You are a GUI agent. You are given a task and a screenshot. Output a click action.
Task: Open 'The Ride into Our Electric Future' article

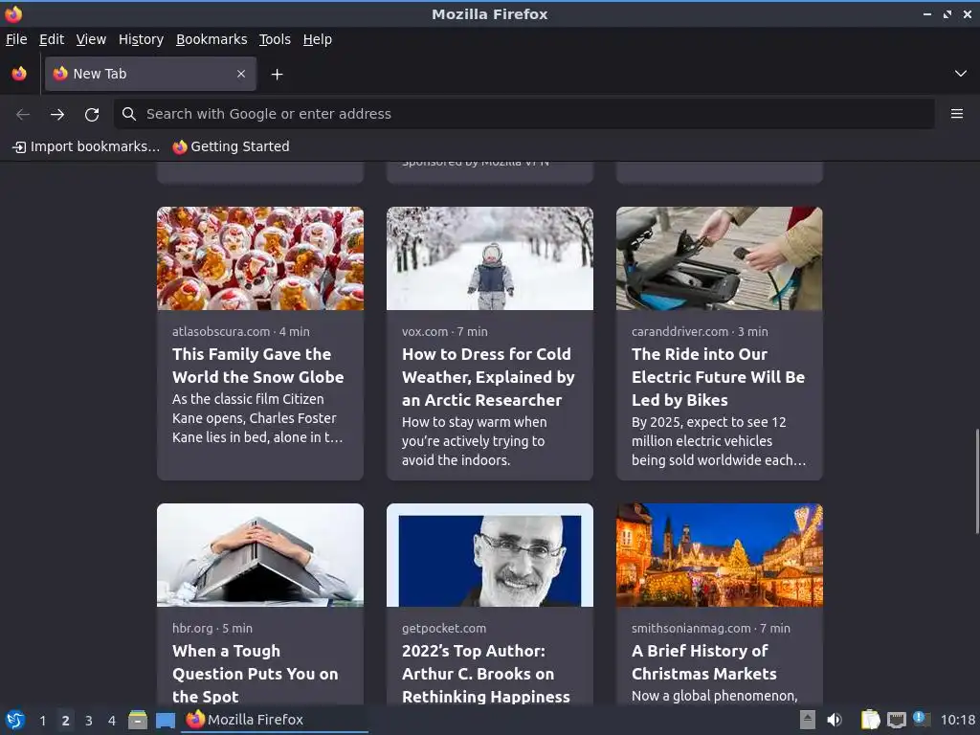(x=718, y=377)
